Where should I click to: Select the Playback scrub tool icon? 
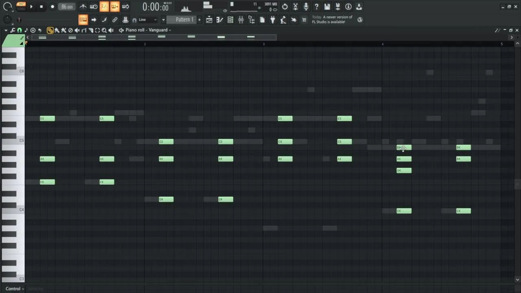(x=111, y=30)
